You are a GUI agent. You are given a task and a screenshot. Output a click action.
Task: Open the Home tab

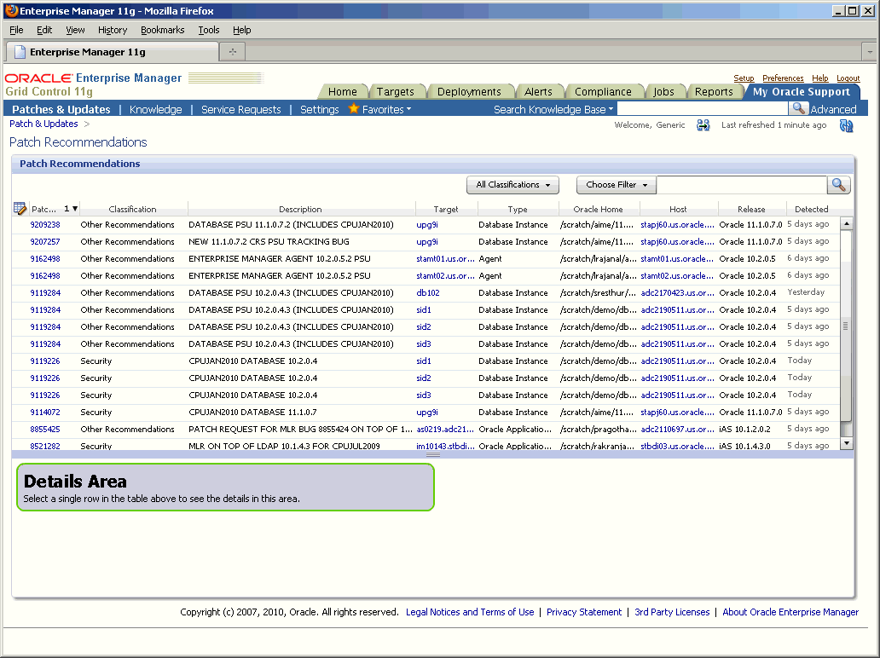coord(342,91)
